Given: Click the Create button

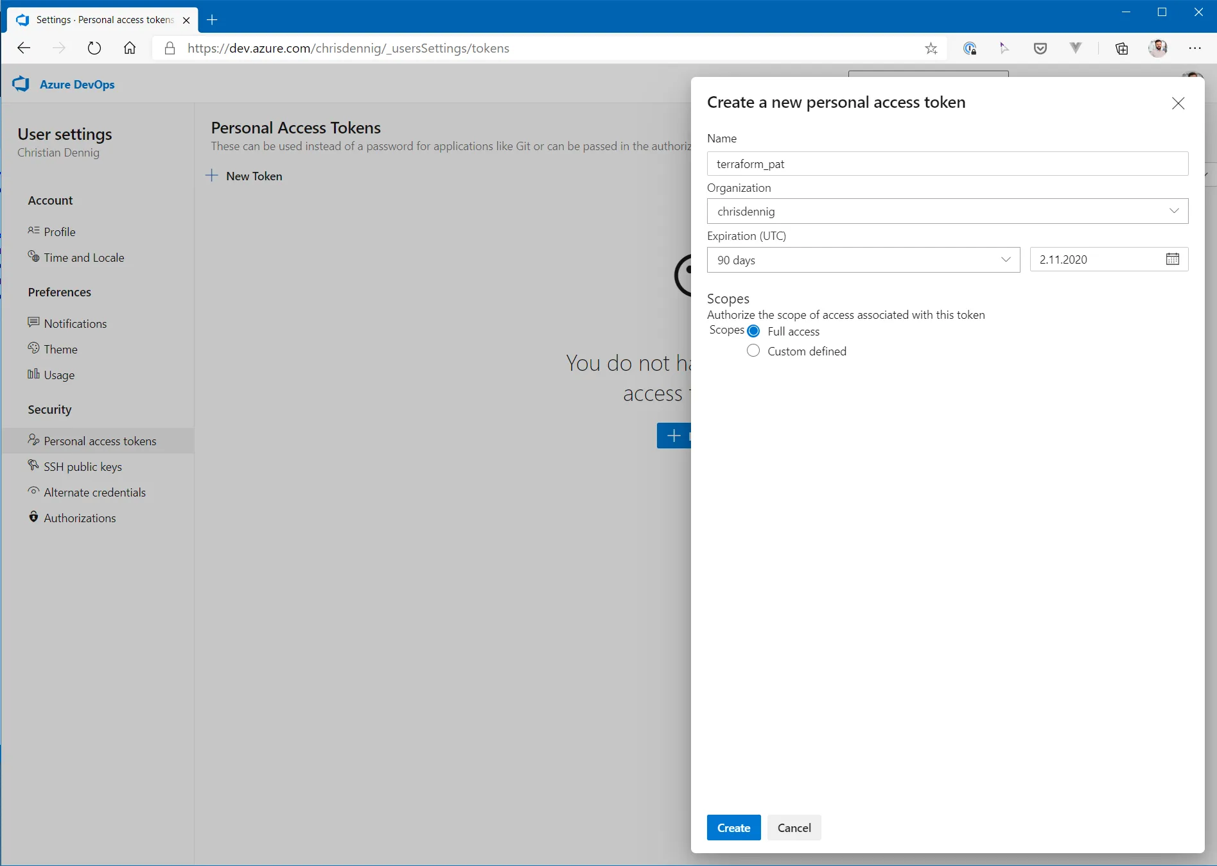Looking at the screenshot, I should (733, 828).
